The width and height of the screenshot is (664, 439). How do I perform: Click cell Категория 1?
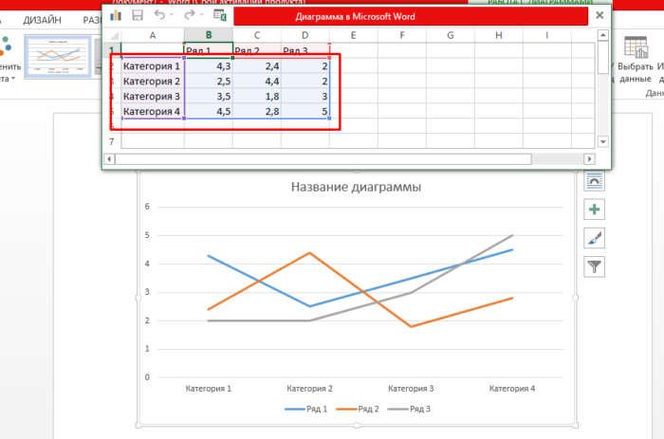pos(153,66)
